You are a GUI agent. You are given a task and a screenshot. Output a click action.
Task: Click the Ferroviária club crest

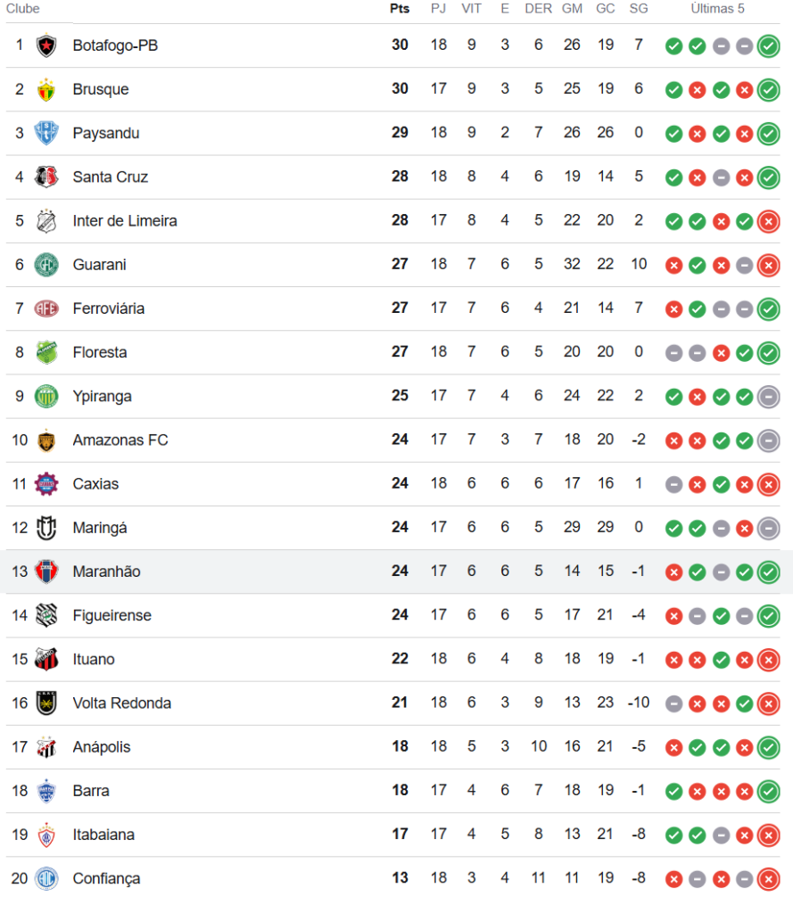coord(46,308)
